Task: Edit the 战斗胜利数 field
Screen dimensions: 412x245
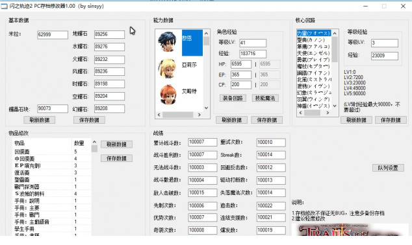Action: 203,155
